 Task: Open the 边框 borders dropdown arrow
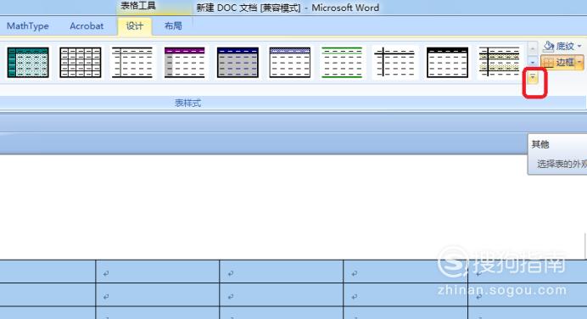(x=579, y=62)
